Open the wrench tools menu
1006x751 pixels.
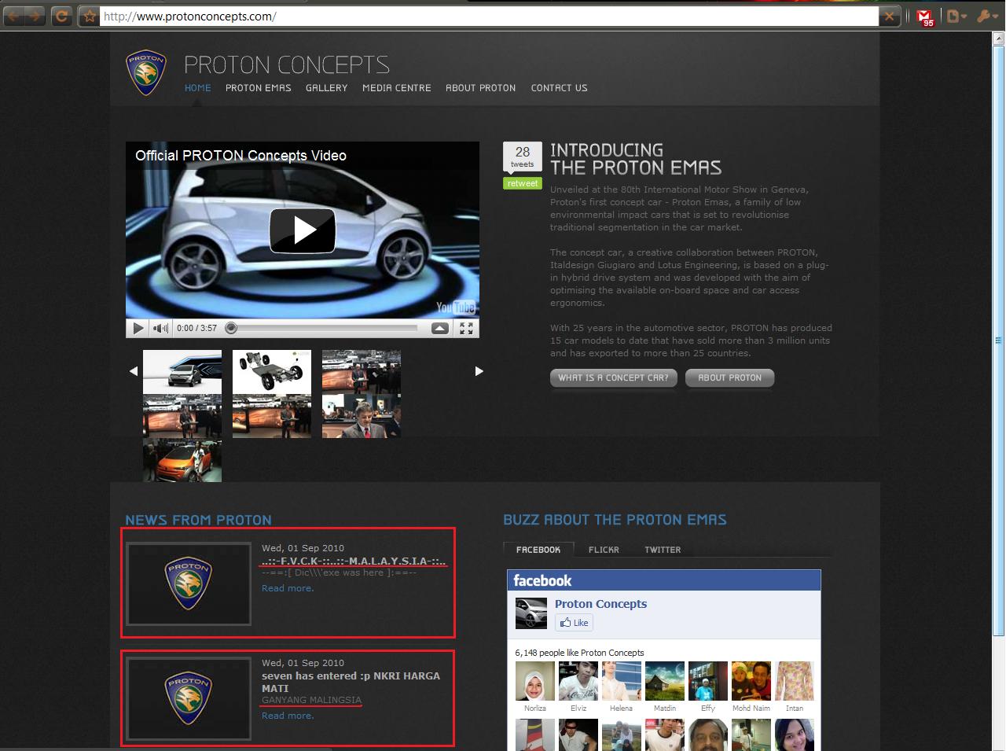tap(986, 16)
